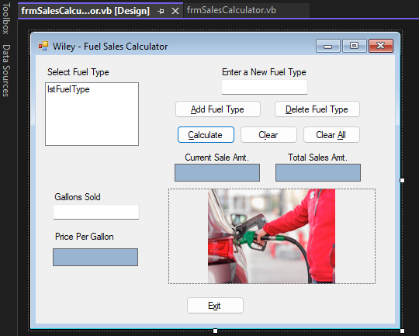
Task: Select the 'Price Per Gallon' label
Action: pos(84,237)
